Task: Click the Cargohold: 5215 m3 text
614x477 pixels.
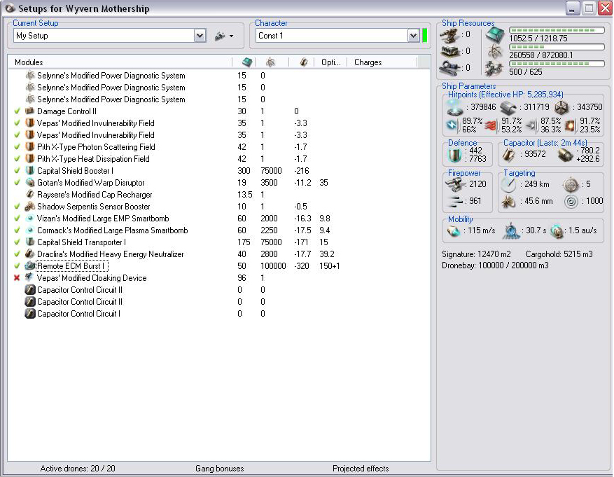Action: (559, 254)
